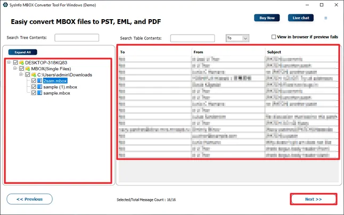The width and height of the screenshot is (344, 215).
Task: Uncheck the DESKTOP-318KQ83 checkbox
Action: coord(15,63)
